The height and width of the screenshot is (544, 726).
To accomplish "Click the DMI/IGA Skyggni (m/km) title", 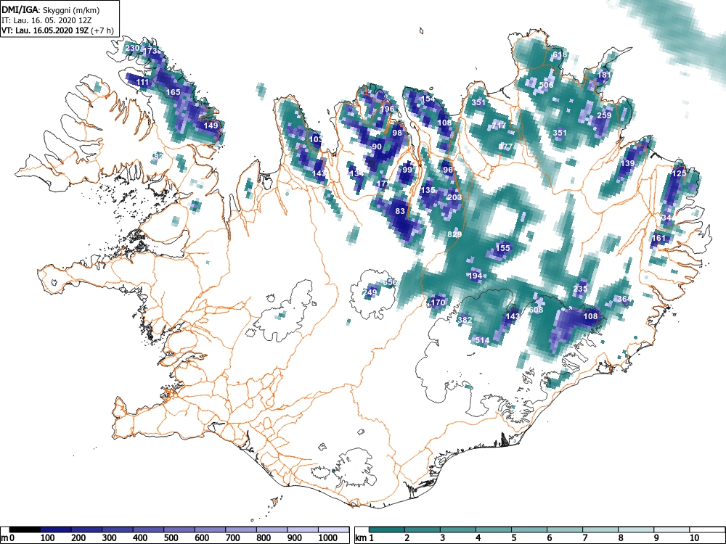I will (51, 10).
